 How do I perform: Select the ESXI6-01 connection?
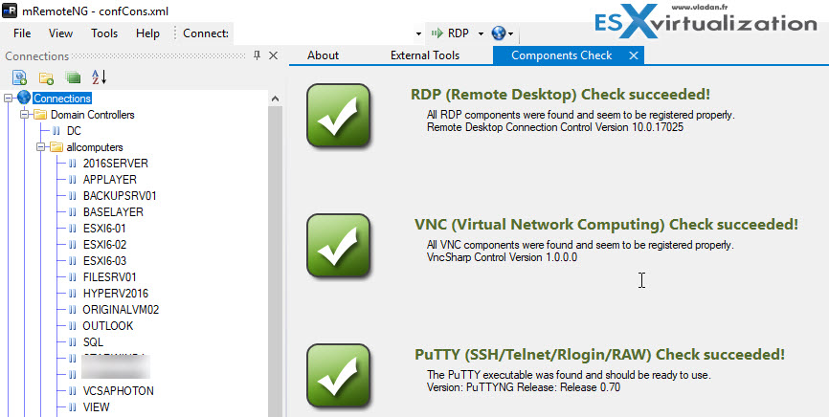(104, 229)
